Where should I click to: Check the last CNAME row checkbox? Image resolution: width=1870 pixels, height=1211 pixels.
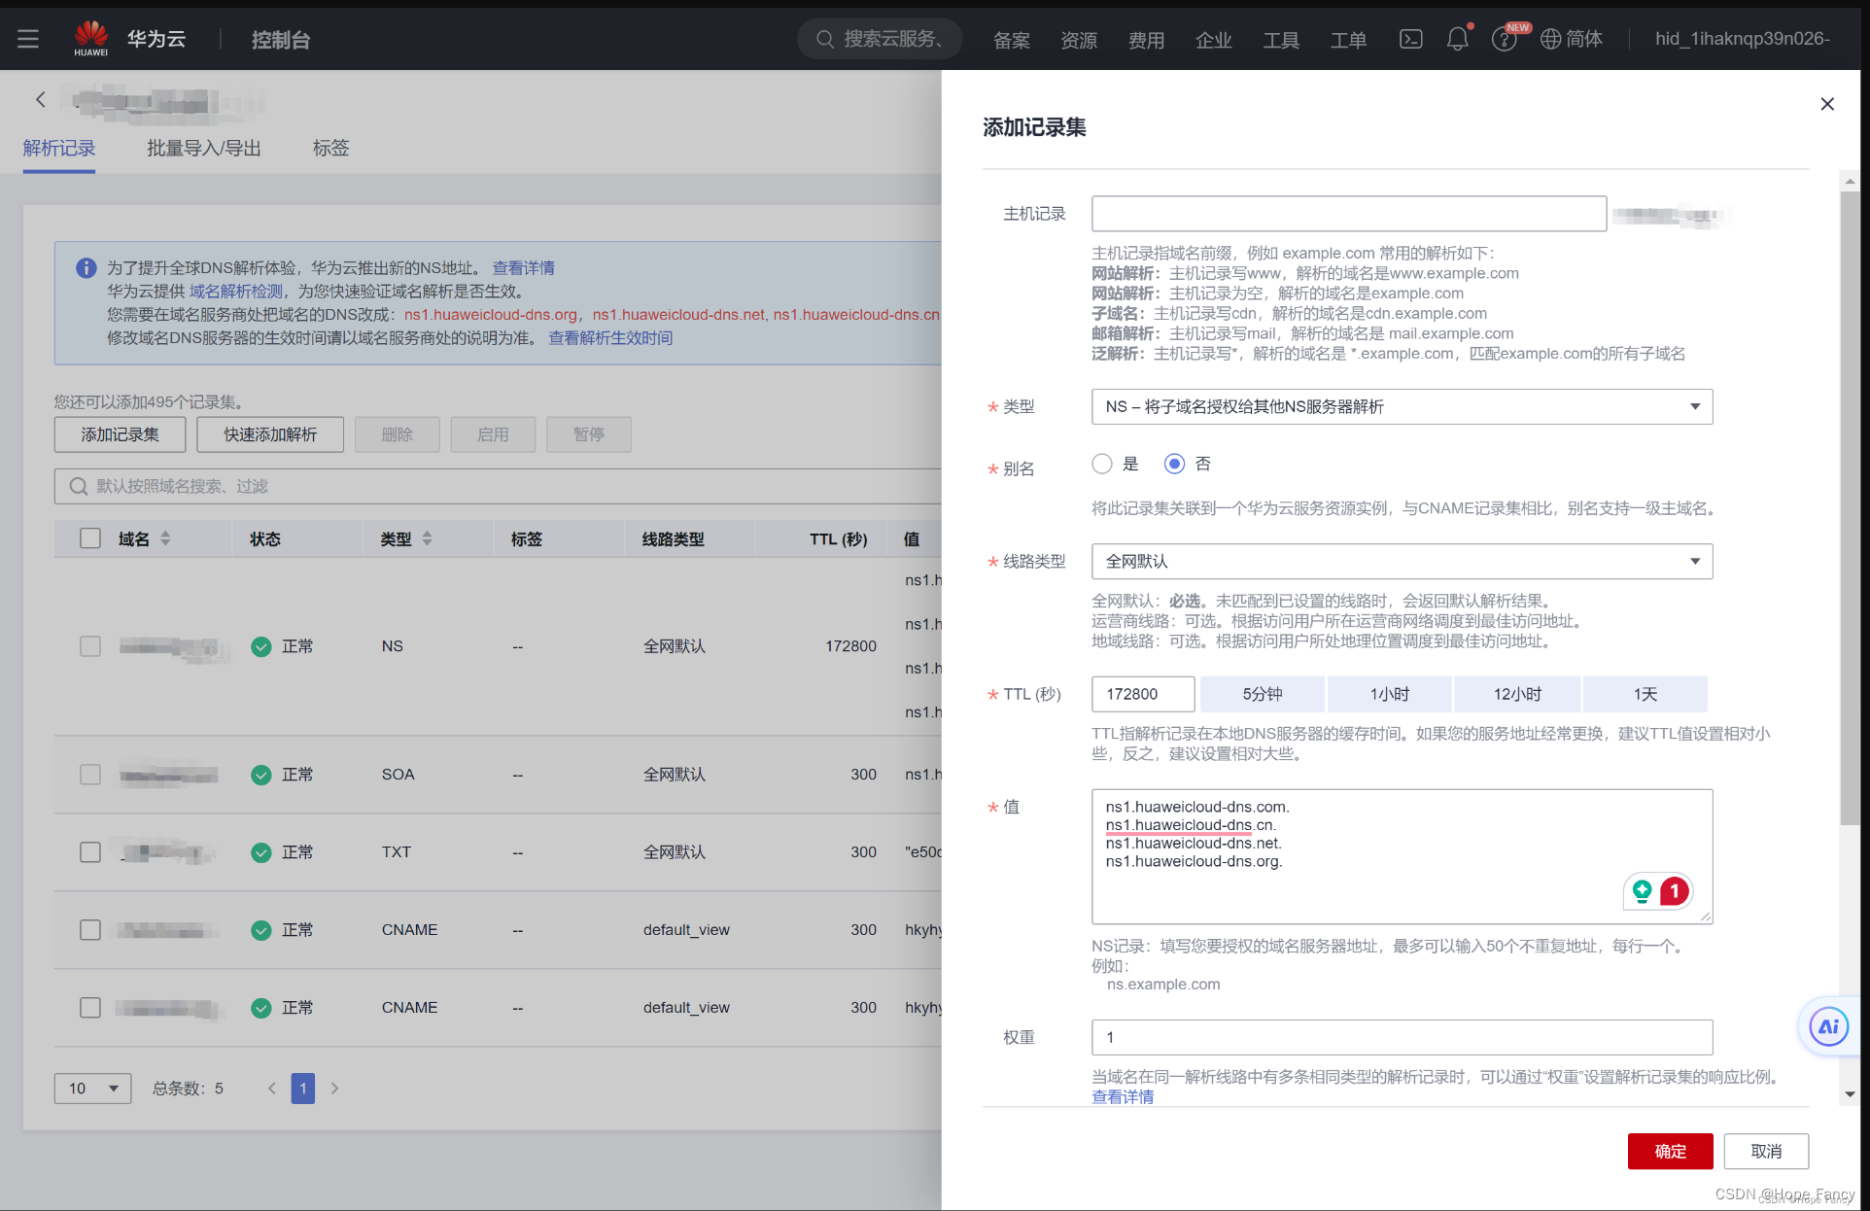pyautogui.click(x=90, y=1008)
